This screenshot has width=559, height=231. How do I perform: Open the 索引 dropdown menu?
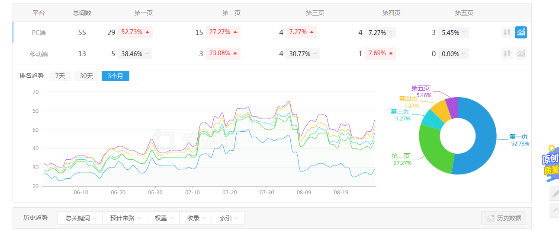pos(228,218)
